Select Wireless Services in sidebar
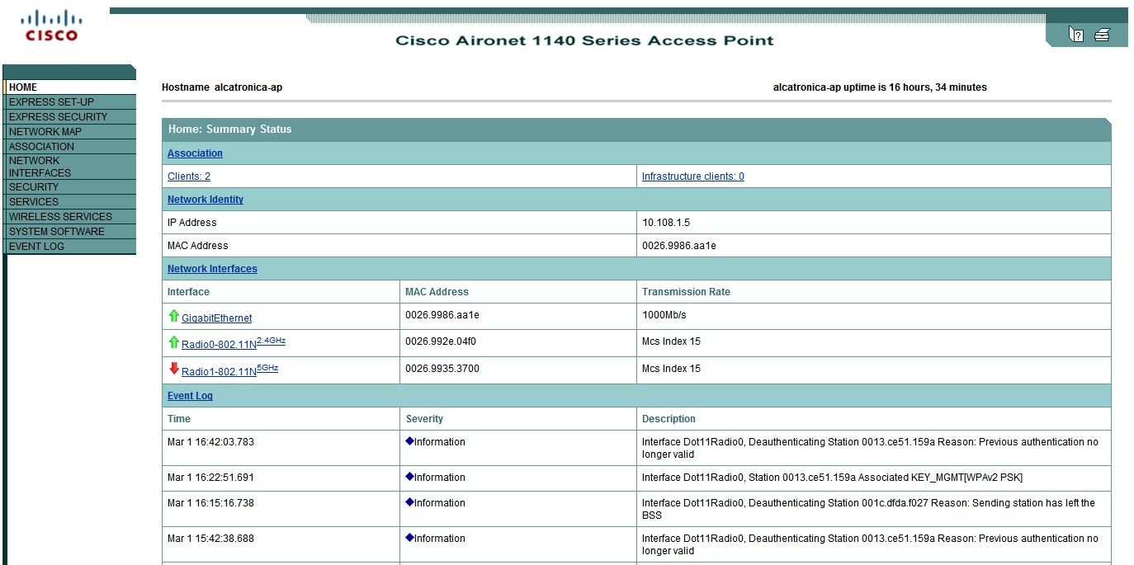The height and width of the screenshot is (565, 1134). [60, 217]
